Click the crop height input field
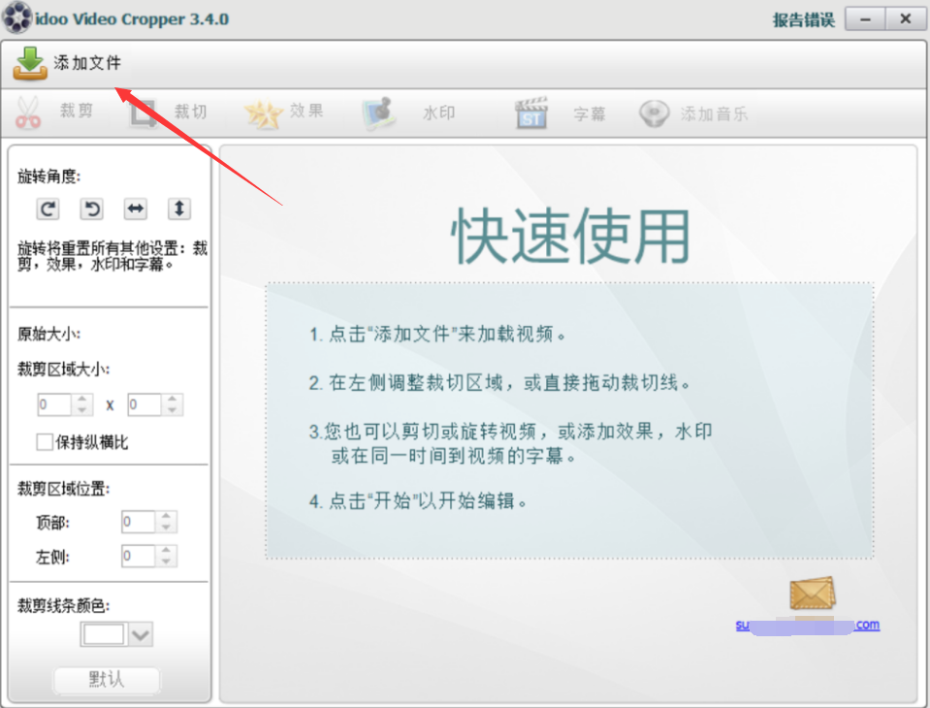This screenshot has width=930, height=708. 144,404
